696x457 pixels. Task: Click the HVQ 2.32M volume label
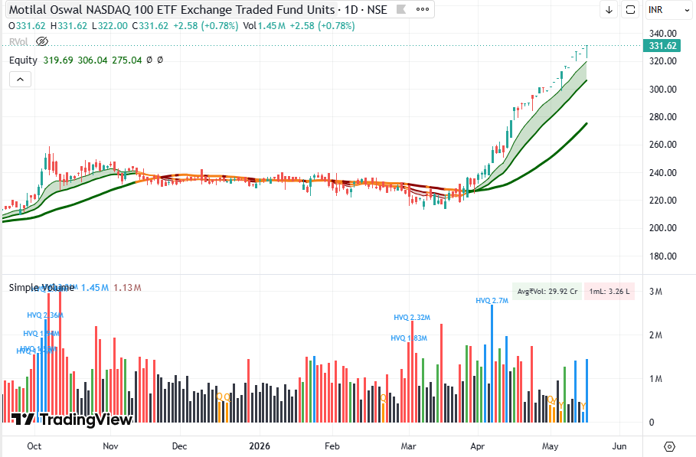coord(412,317)
